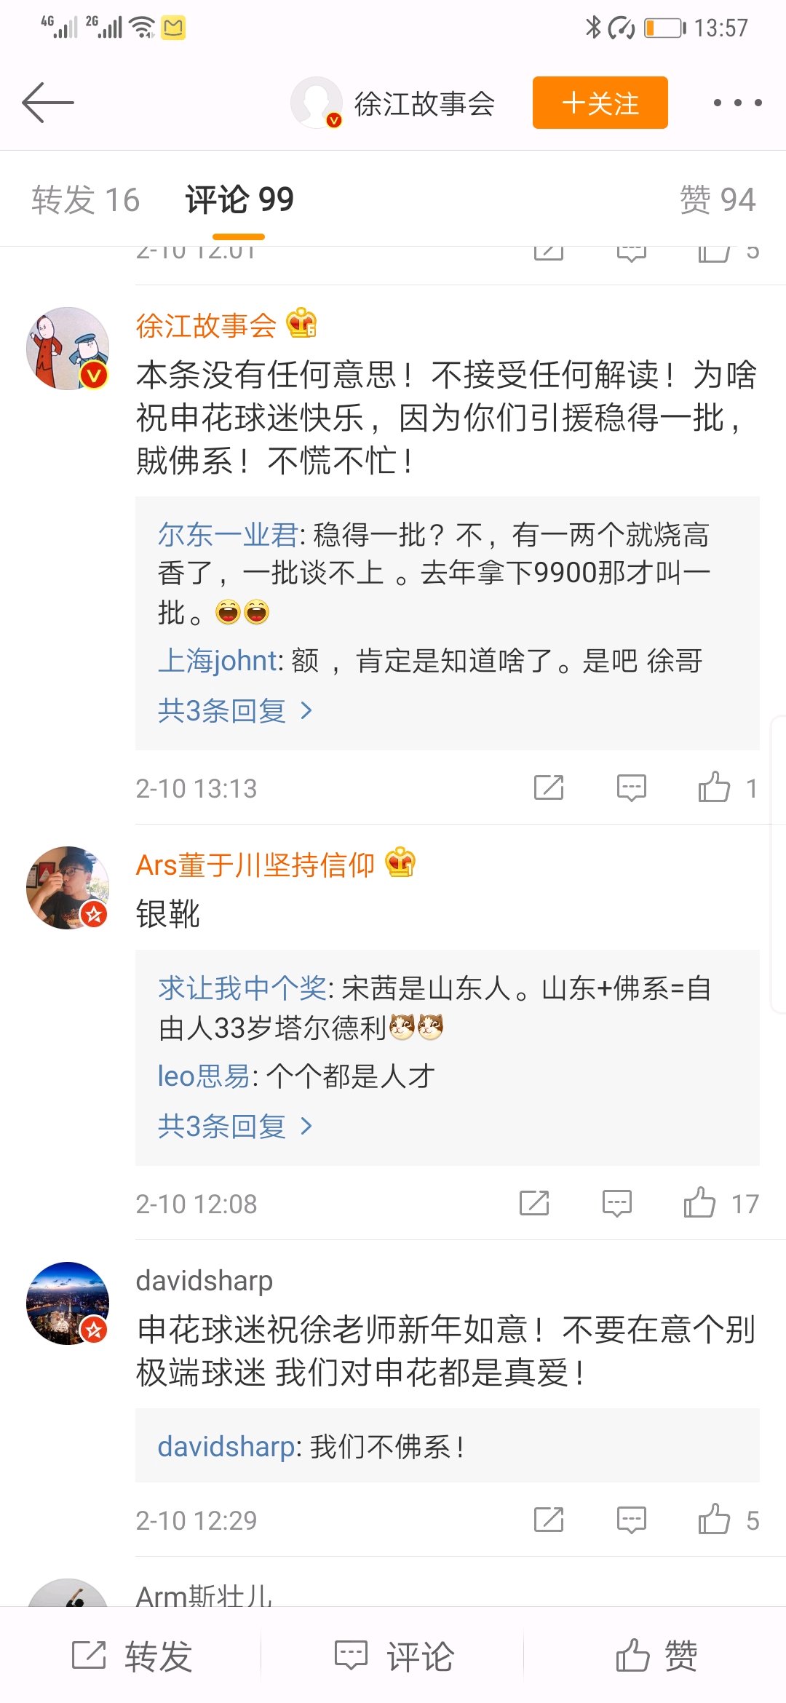Open the three-dot more options menu
786x1703 pixels.
[737, 103]
